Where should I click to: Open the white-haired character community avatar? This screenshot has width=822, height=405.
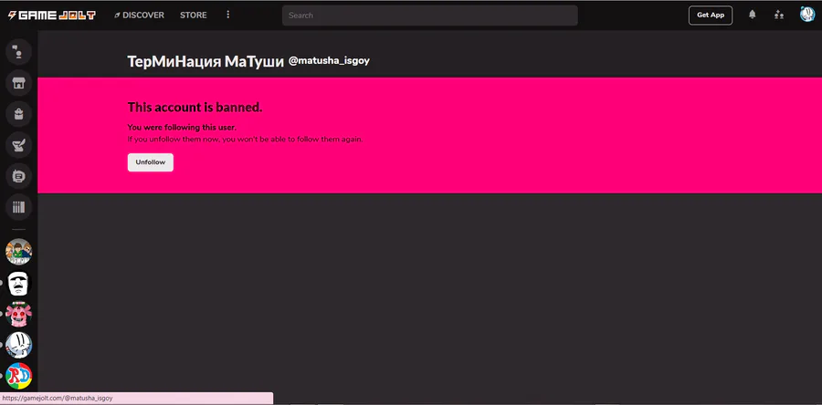coord(19,346)
